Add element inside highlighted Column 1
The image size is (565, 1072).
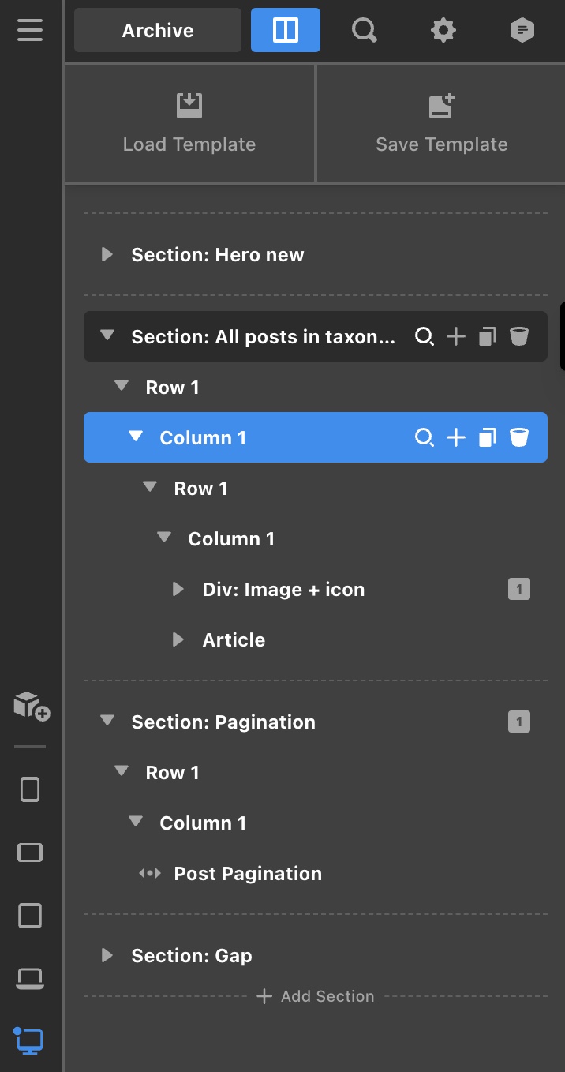456,437
